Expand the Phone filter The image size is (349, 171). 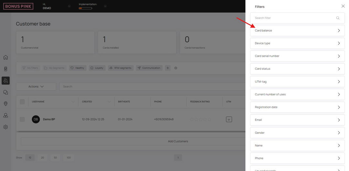(297, 158)
